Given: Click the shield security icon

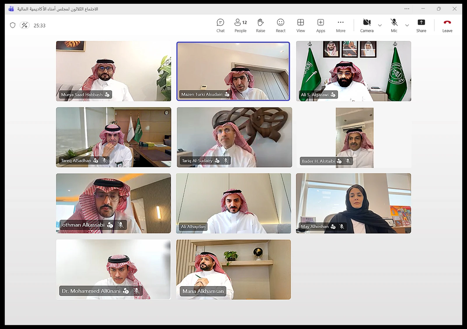Looking at the screenshot, I should [x=13, y=25].
